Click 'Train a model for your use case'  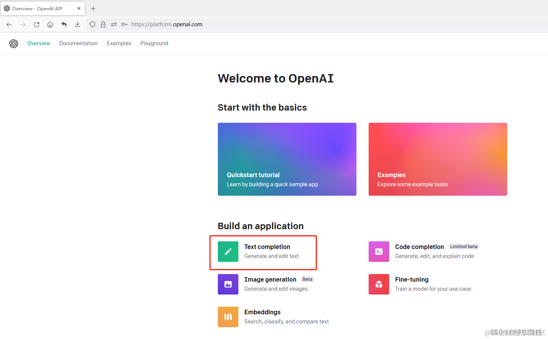point(433,289)
